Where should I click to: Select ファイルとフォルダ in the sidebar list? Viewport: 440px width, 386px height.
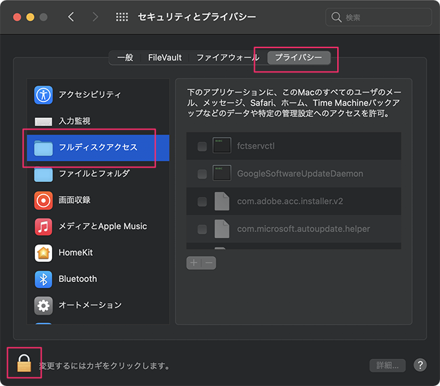[x=94, y=174]
